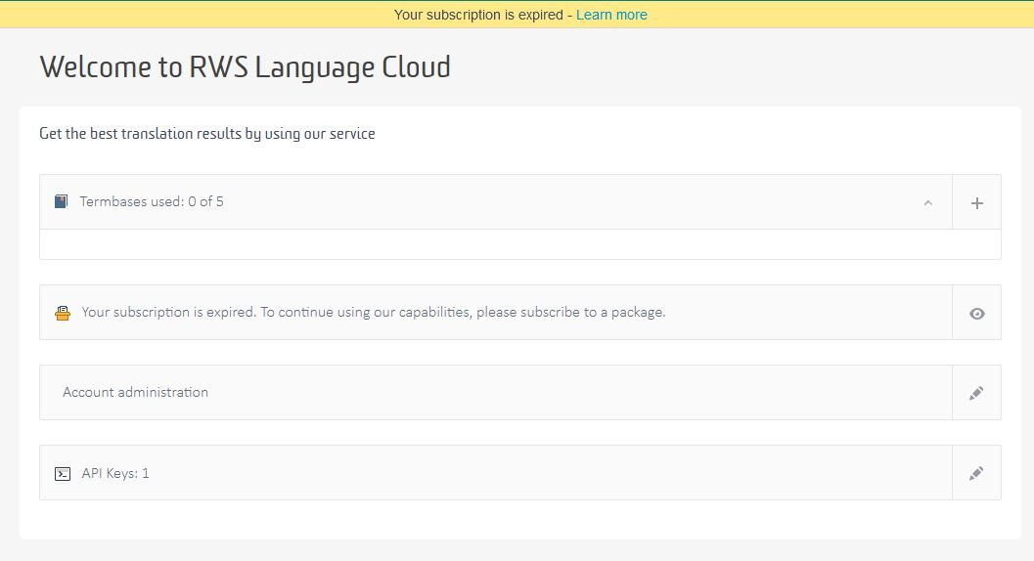Edit API Keys with the pencil icon

[x=976, y=473]
